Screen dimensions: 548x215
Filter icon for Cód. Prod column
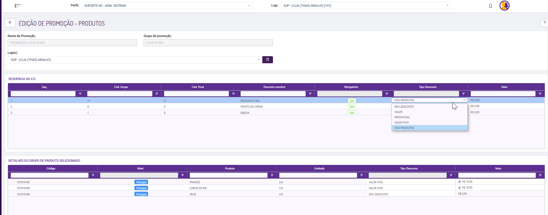tap(233, 94)
